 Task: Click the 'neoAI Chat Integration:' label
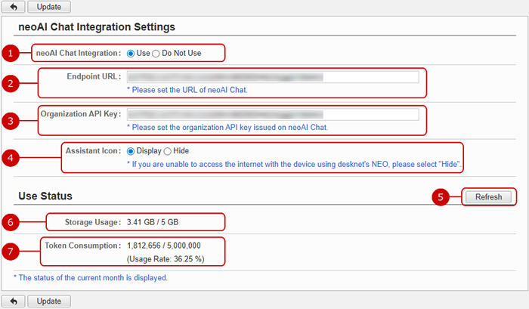click(x=79, y=53)
